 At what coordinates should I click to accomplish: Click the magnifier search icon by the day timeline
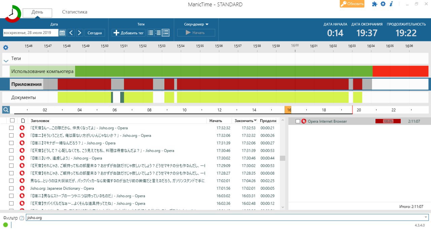click(x=6, y=110)
